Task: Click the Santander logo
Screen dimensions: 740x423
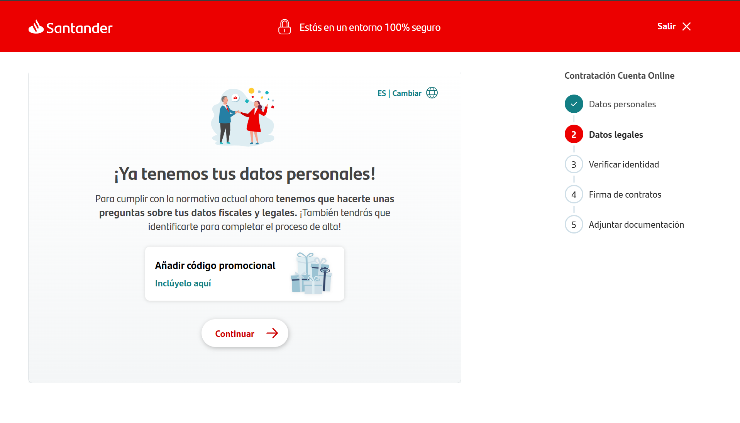Action: tap(70, 27)
